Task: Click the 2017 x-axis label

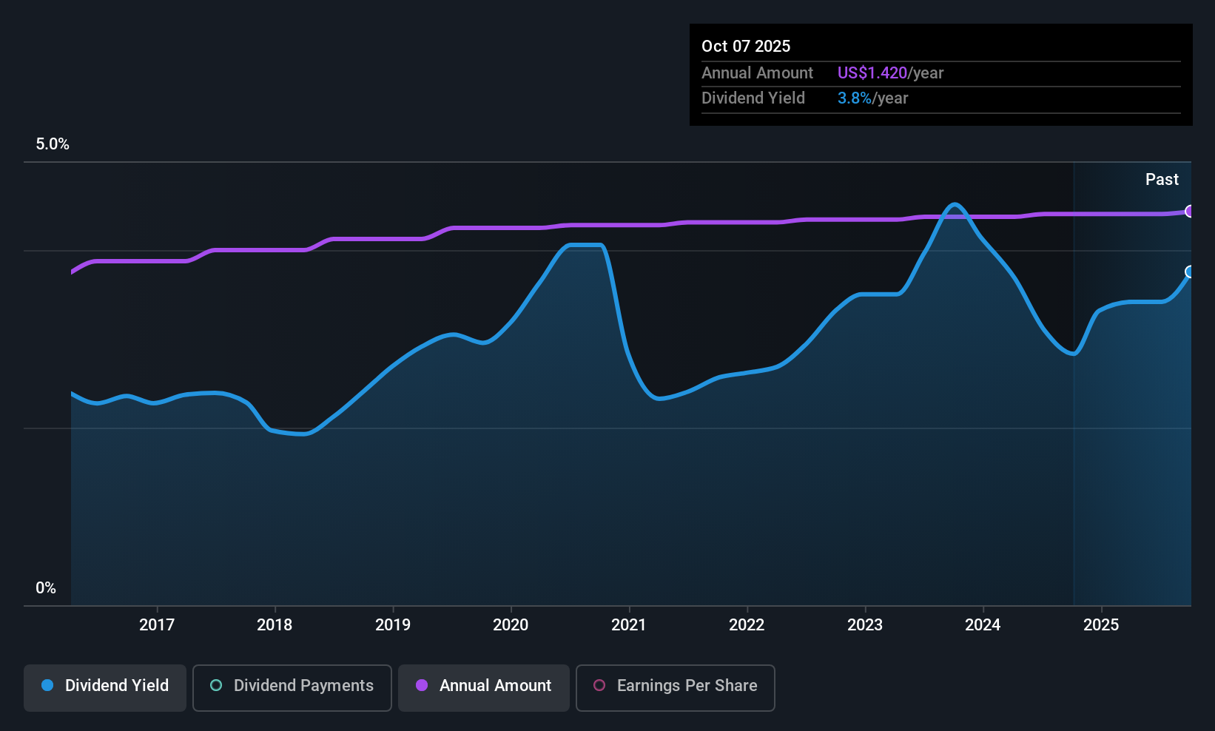Action: click(157, 624)
